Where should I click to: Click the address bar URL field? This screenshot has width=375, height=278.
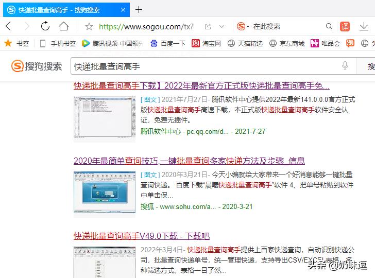coord(146,26)
